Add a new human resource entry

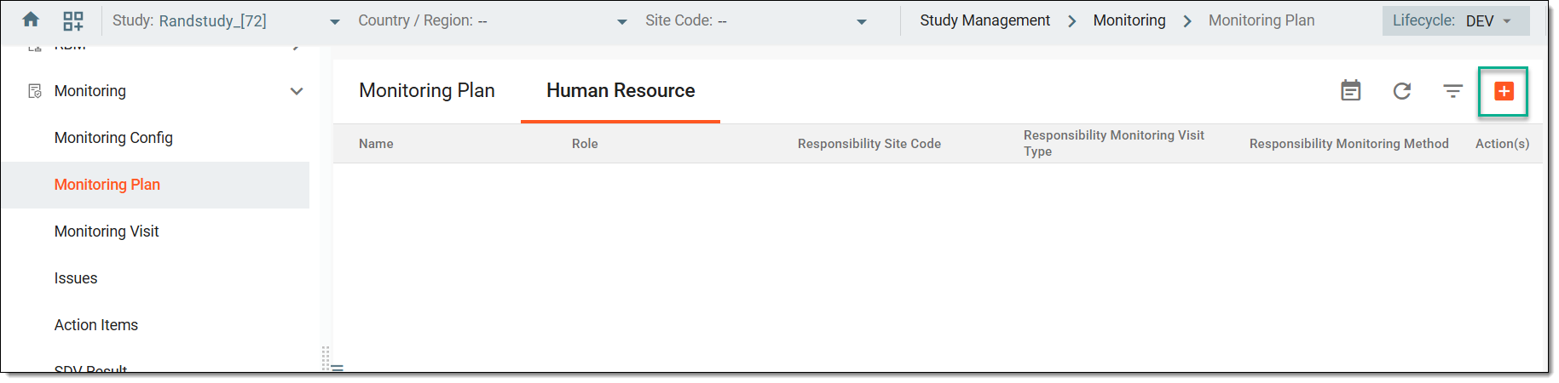coord(1504,91)
